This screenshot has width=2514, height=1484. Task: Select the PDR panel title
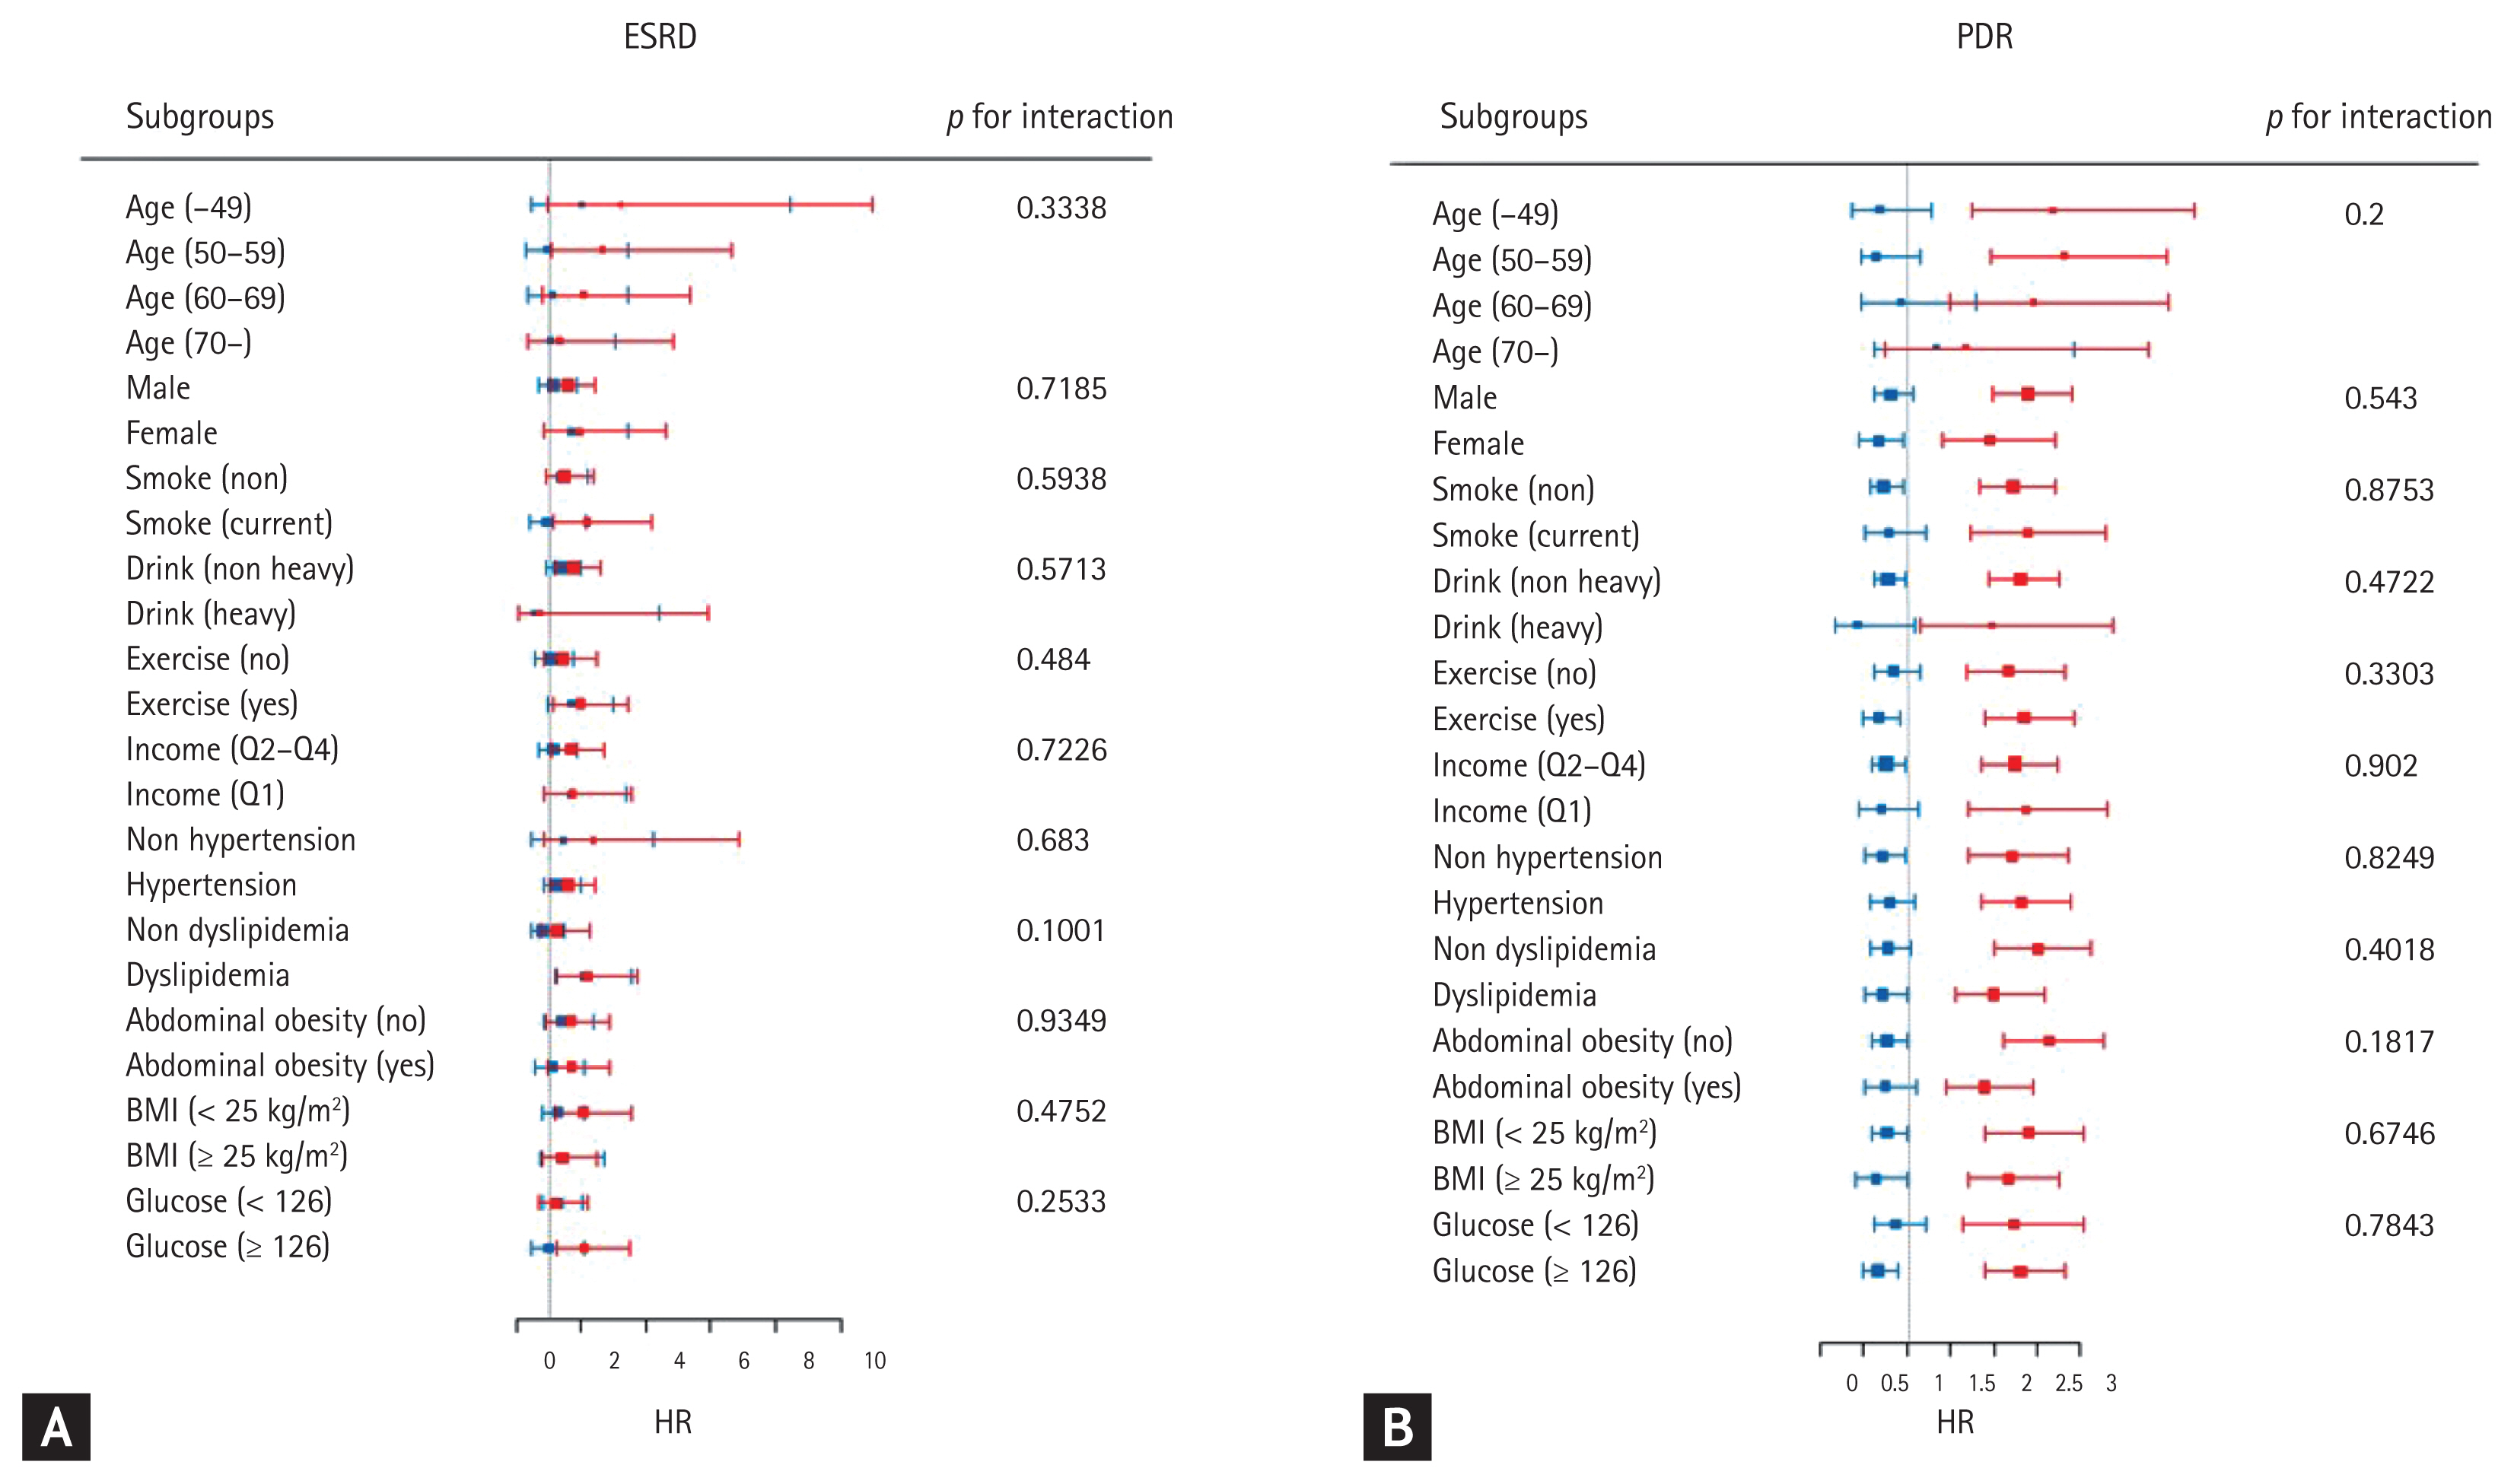(1984, 37)
